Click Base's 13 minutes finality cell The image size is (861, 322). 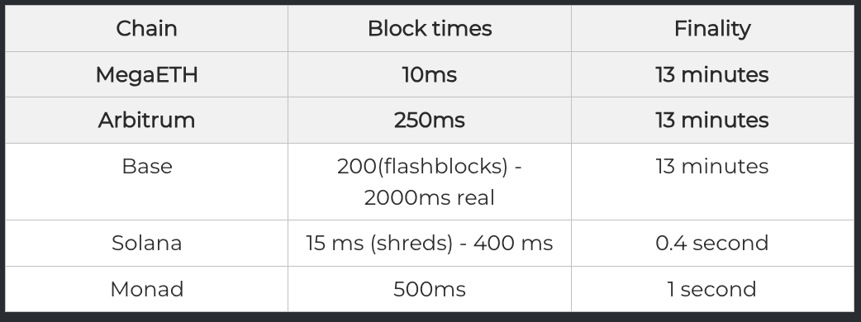pos(712,182)
